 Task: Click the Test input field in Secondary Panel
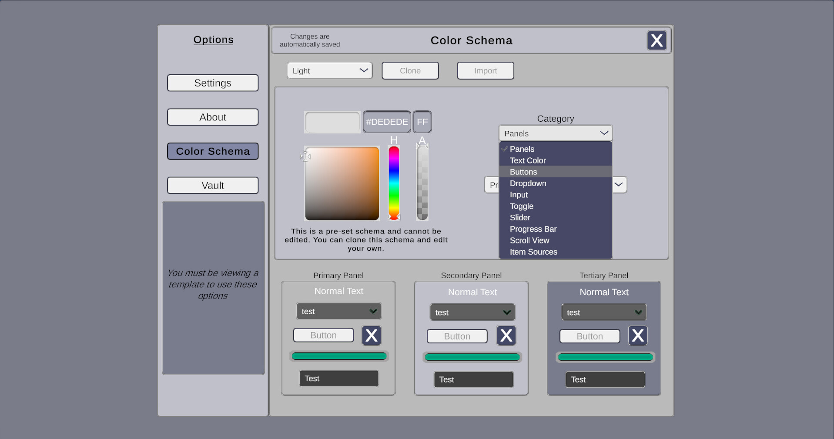[x=473, y=379]
